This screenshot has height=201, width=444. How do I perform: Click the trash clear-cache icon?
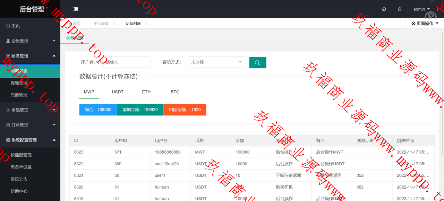tap(400, 9)
